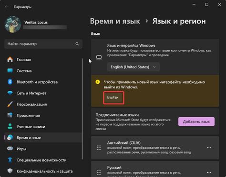The width and height of the screenshot is (226, 177).
Task: Click the magnifier search icon
Action: coord(77,44)
